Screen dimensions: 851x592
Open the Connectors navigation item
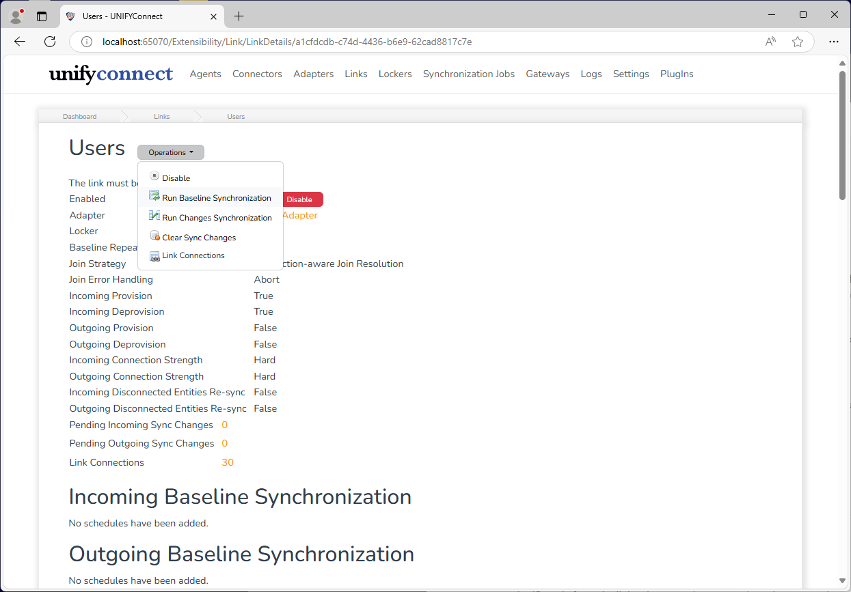pos(257,74)
